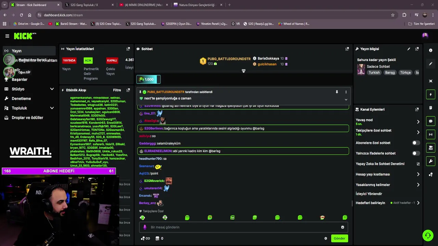This screenshot has height=246, width=438.
Task: Unpin the pinned chat message
Action: point(337,92)
